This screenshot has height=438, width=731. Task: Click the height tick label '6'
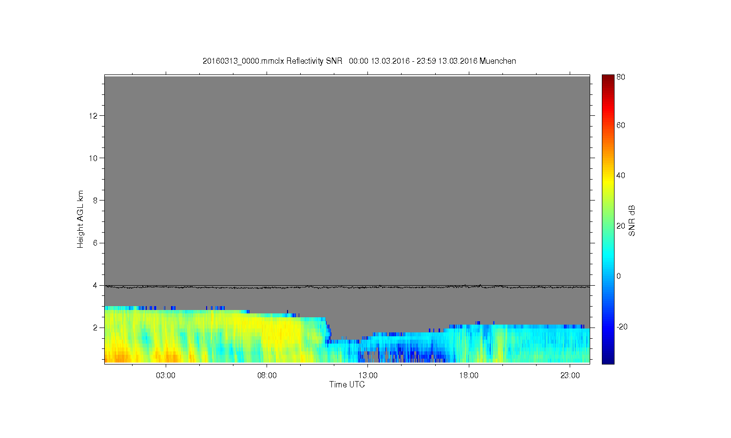[x=96, y=243]
